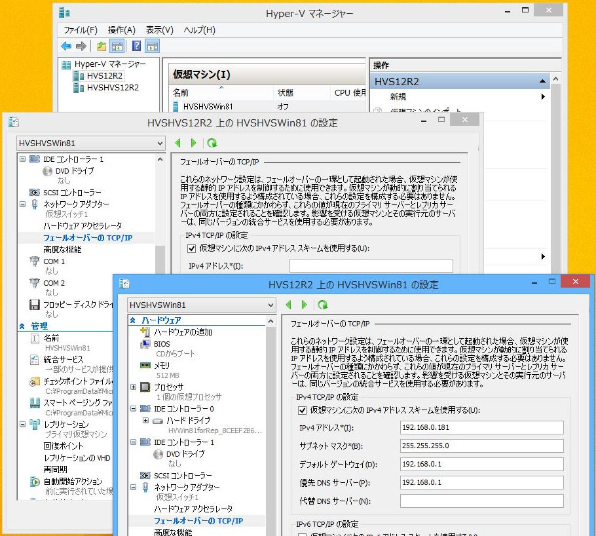Image resolution: width=596 pixels, height=536 pixels.
Task: Select チェックポイント ファイル item in back settings window
Action: pyautogui.click(x=77, y=381)
